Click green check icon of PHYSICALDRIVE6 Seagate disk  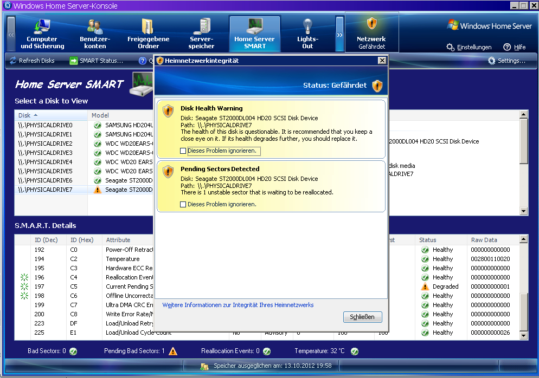(98, 180)
